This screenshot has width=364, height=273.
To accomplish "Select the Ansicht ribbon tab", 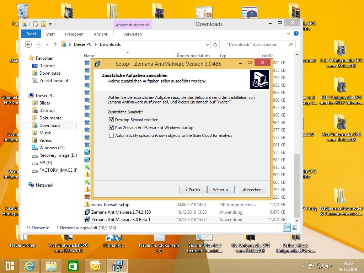I will 101,34.
